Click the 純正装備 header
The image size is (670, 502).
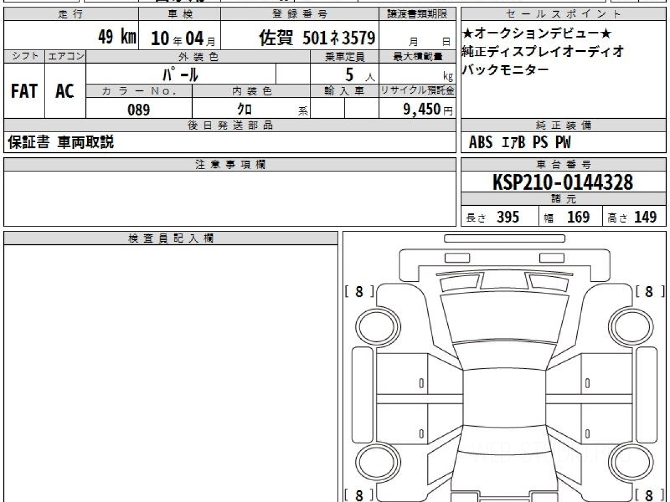tap(564, 126)
